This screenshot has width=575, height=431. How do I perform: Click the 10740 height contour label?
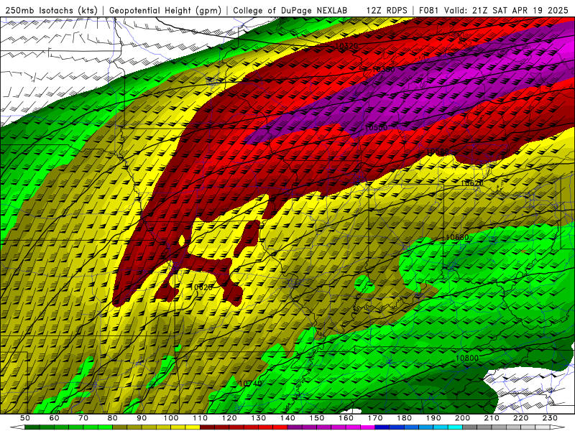coord(250,384)
